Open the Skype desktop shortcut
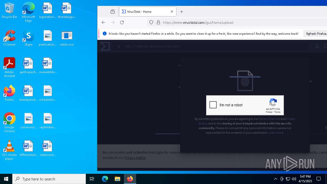 click(x=28, y=38)
